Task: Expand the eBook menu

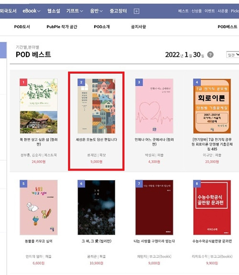Action: click(31, 11)
